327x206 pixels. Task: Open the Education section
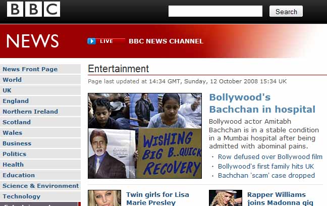pyautogui.click(x=40, y=175)
